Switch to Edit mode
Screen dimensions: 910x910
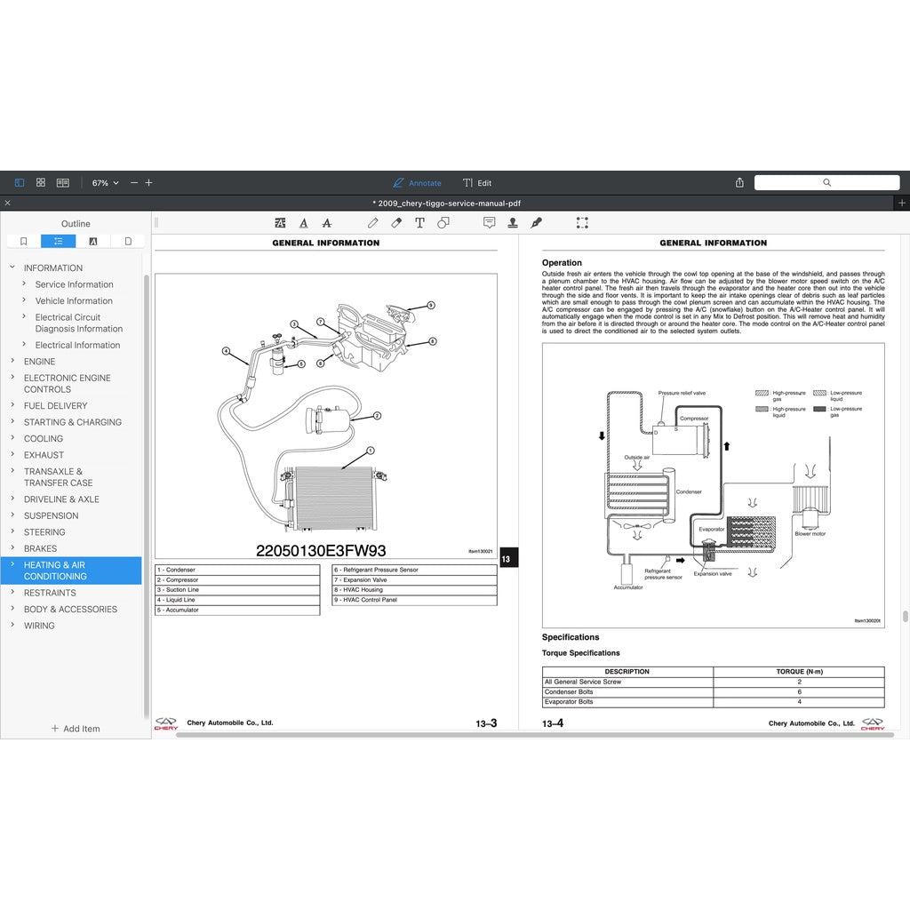(477, 183)
